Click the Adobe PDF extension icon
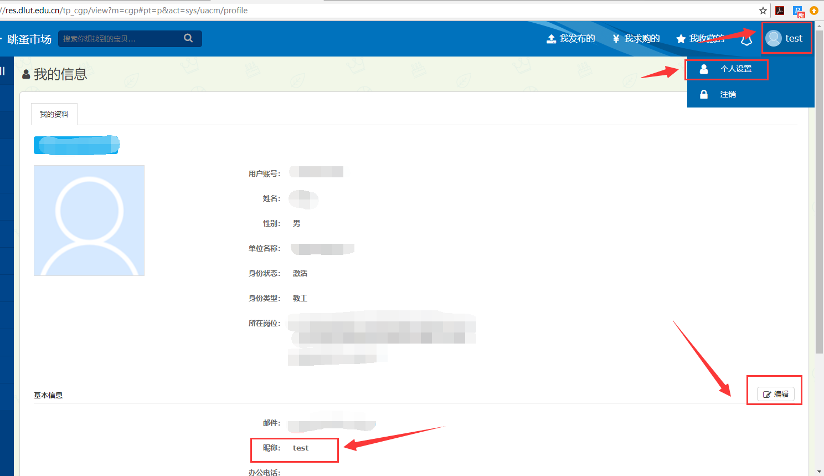 (780, 11)
